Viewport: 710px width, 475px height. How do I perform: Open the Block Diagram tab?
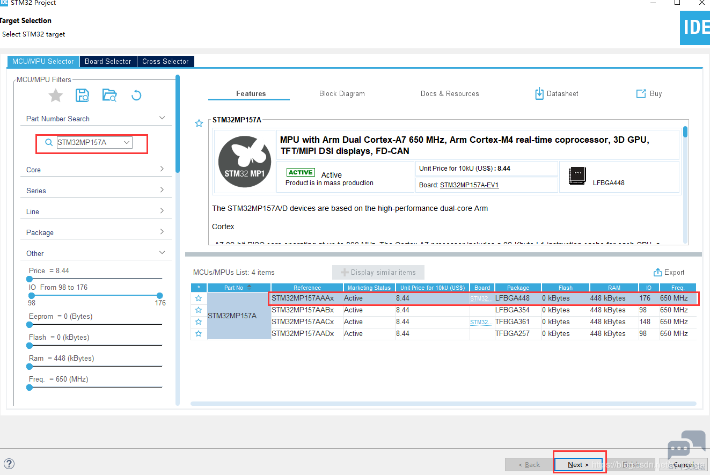click(342, 93)
